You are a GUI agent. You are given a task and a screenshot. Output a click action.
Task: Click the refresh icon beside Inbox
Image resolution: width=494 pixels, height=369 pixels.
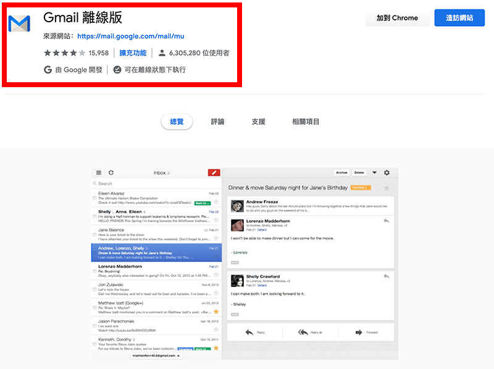(111, 173)
